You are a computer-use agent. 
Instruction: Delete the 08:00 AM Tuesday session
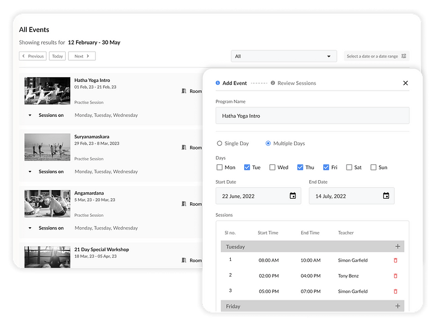(396, 260)
